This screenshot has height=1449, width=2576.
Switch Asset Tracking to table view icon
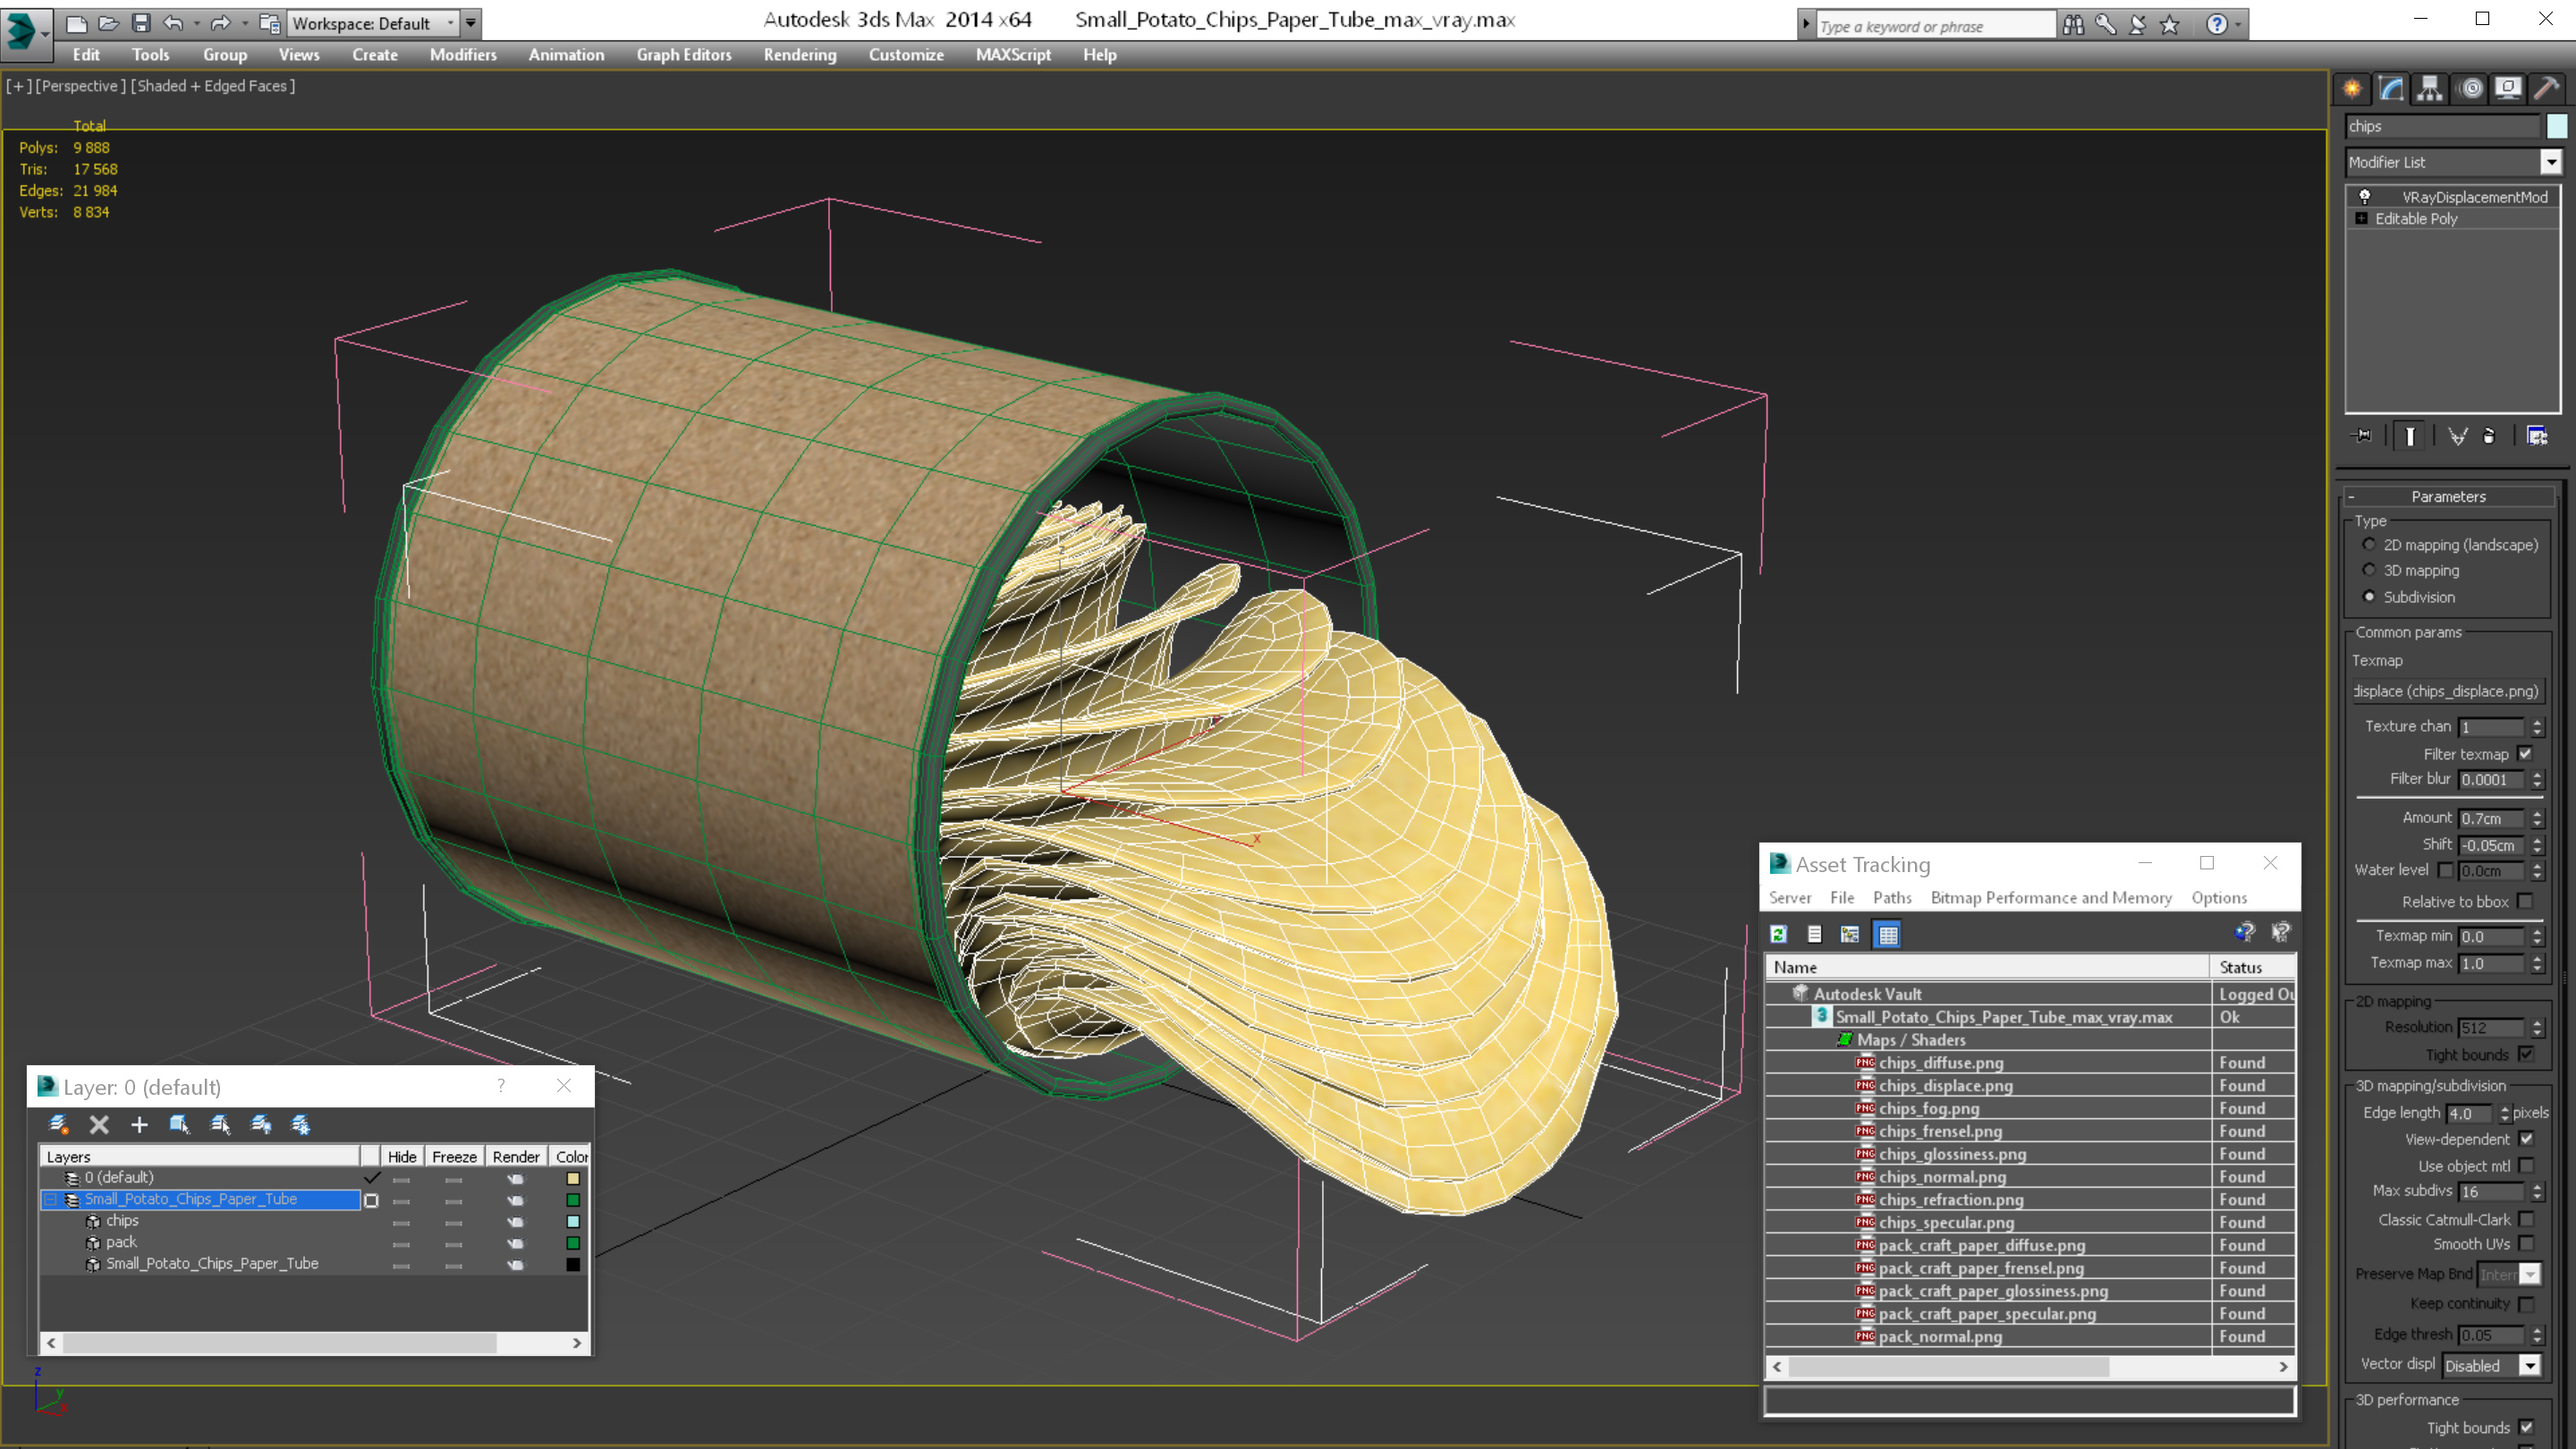point(1887,934)
